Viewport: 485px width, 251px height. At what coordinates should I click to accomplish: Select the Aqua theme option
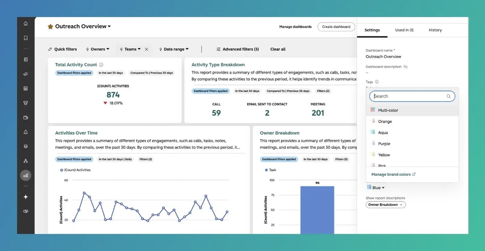pos(412,132)
